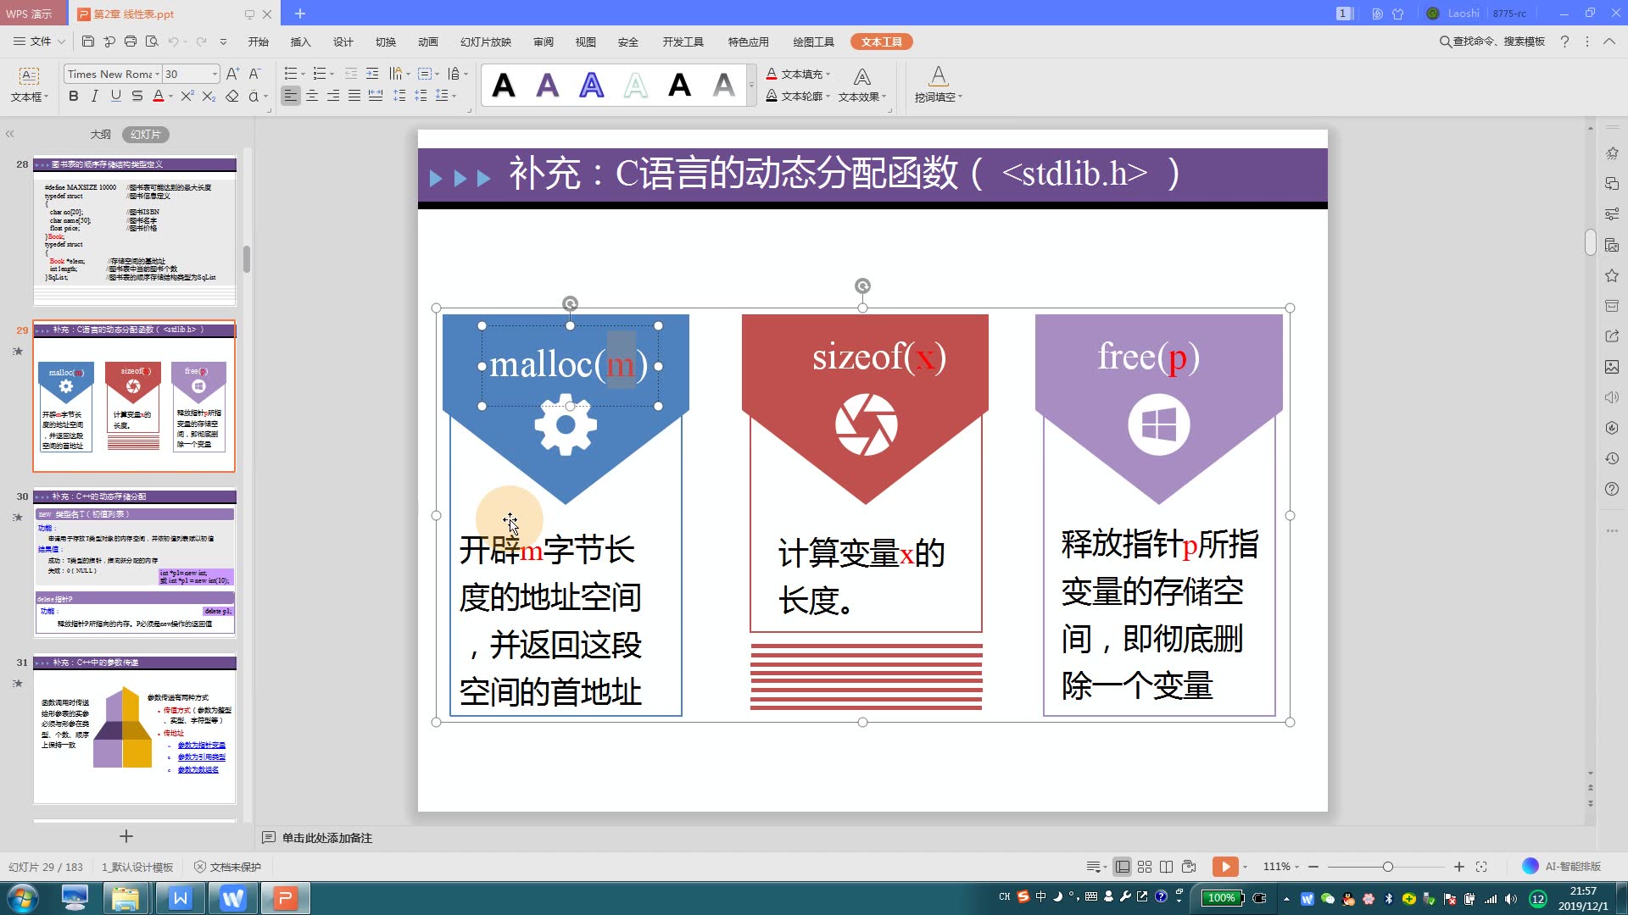Open Print Preview from quick access toolbar
This screenshot has width=1628, height=915.
click(x=152, y=42)
